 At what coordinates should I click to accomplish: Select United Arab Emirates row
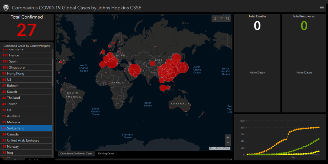pyautogui.click(x=26, y=140)
